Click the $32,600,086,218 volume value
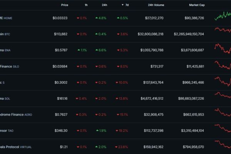 (x=151, y=34)
